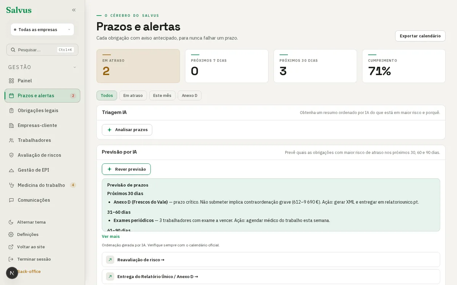The image size is (457, 285).
Task: Filter by Este mês tab
Action: point(162,95)
